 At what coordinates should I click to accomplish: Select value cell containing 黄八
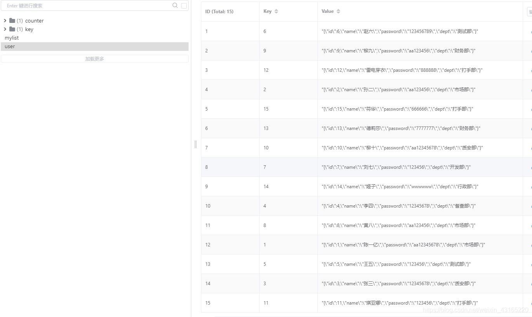pyautogui.click(x=420, y=225)
